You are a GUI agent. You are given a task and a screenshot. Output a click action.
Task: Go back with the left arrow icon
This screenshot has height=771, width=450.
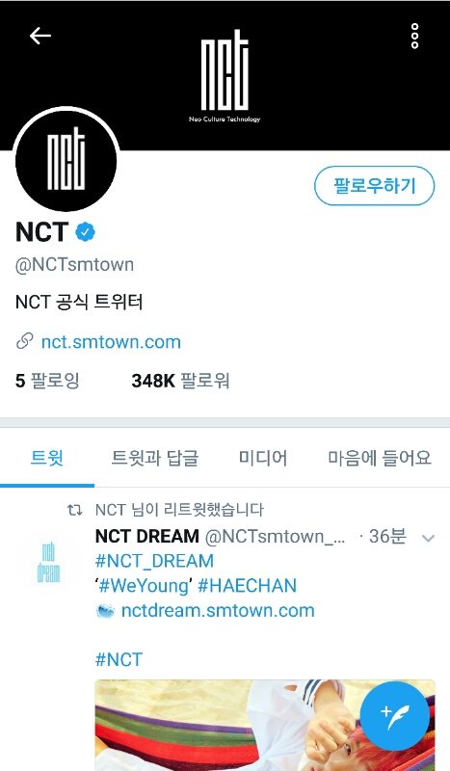coord(40,36)
